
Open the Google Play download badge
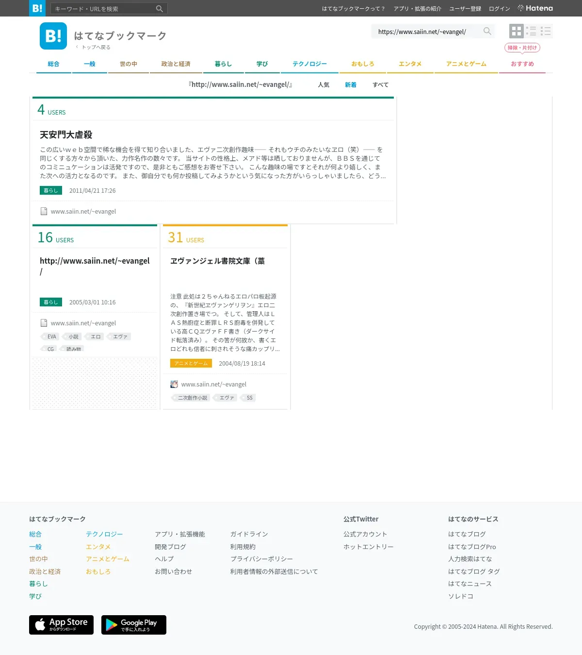click(x=134, y=625)
